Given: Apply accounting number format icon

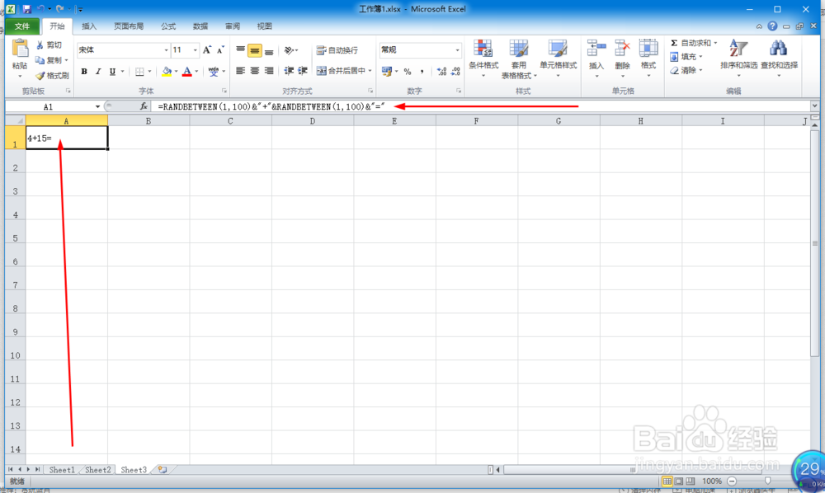Looking at the screenshot, I should tap(387, 71).
